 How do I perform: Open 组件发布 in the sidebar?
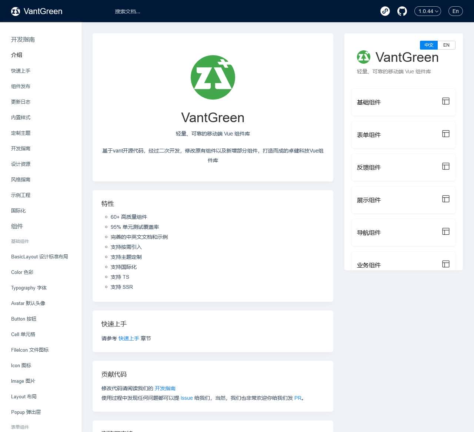click(21, 86)
